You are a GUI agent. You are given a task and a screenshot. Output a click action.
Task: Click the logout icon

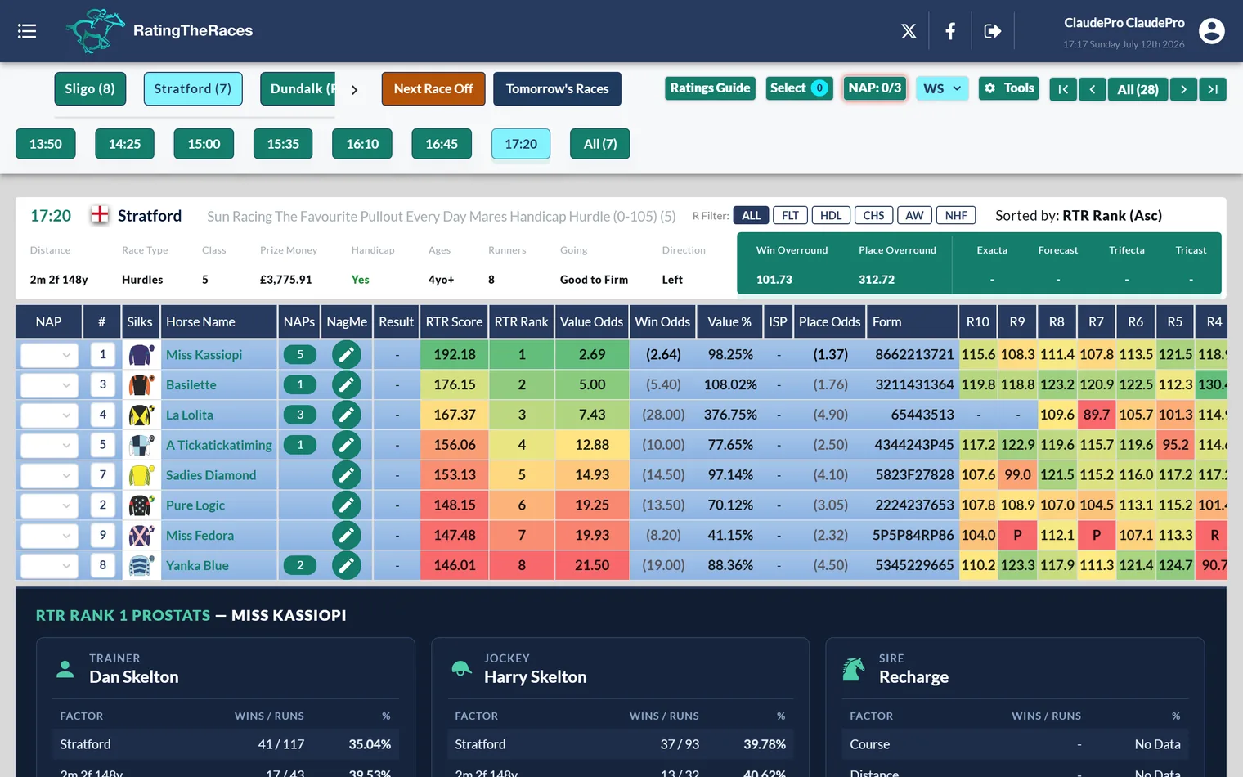click(993, 31)
